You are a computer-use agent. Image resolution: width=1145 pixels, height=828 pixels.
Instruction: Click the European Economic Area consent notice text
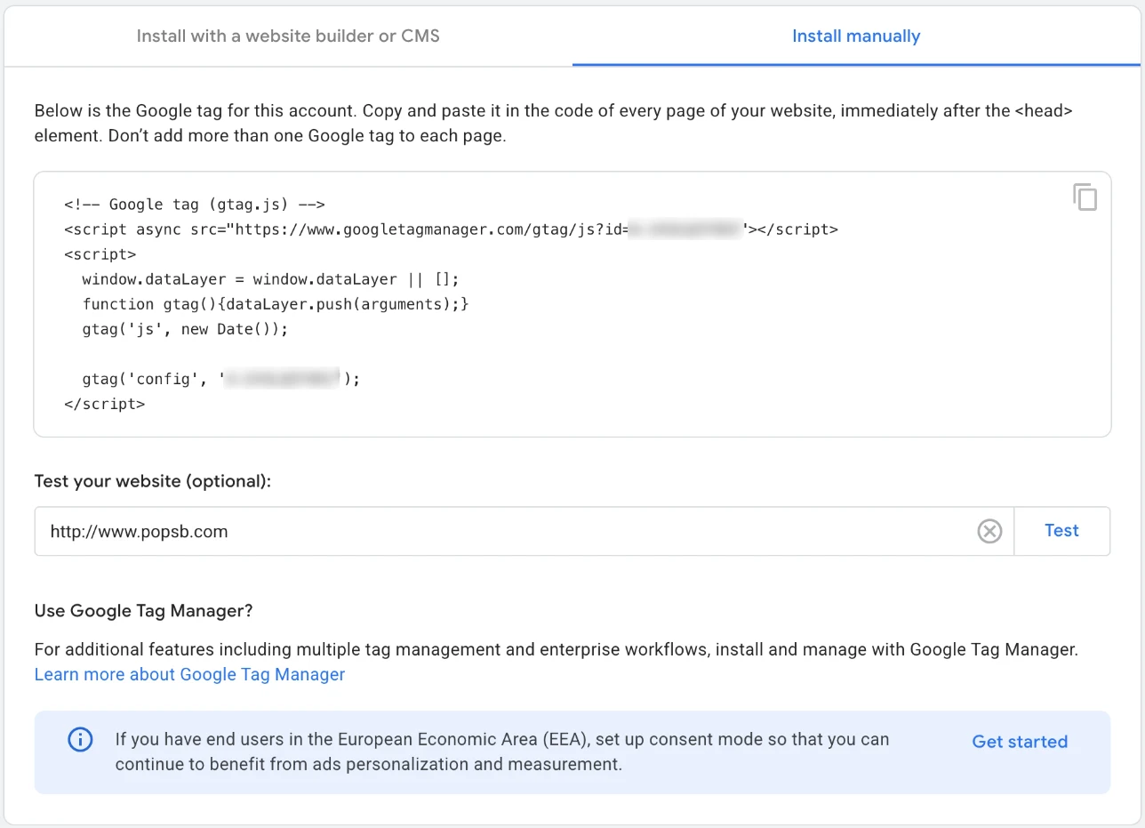[x=502, y=752]
